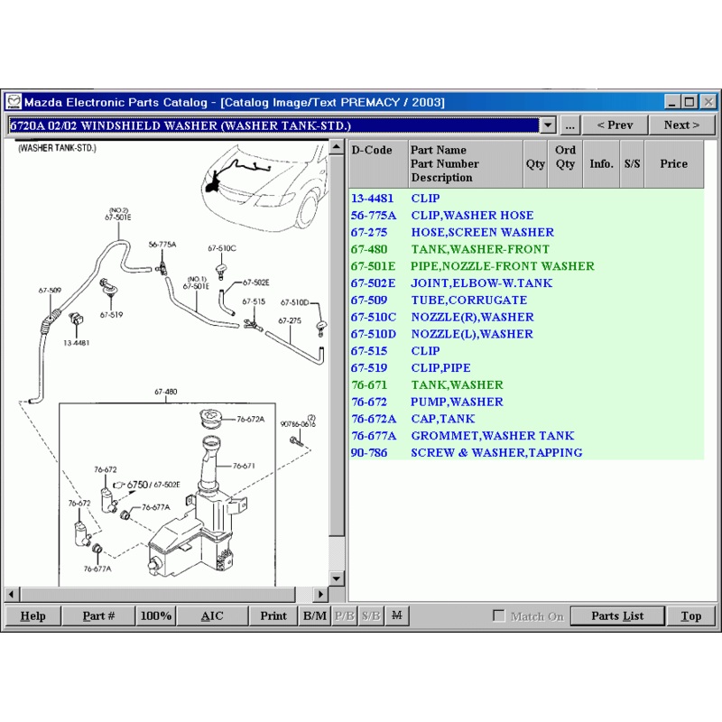Open the catalog section dropdown arrow
Image resolution: width=722 pixels, height=722 pixels.
[548, 125]
